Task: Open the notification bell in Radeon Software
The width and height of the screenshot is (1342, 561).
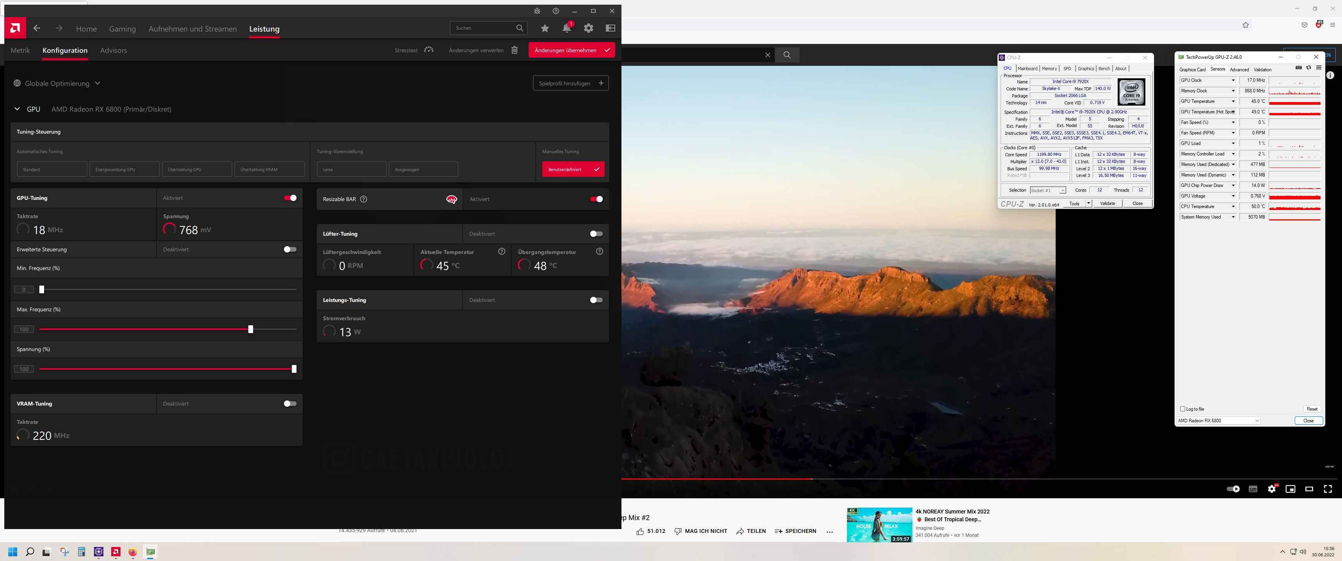Action: (567, 28)
